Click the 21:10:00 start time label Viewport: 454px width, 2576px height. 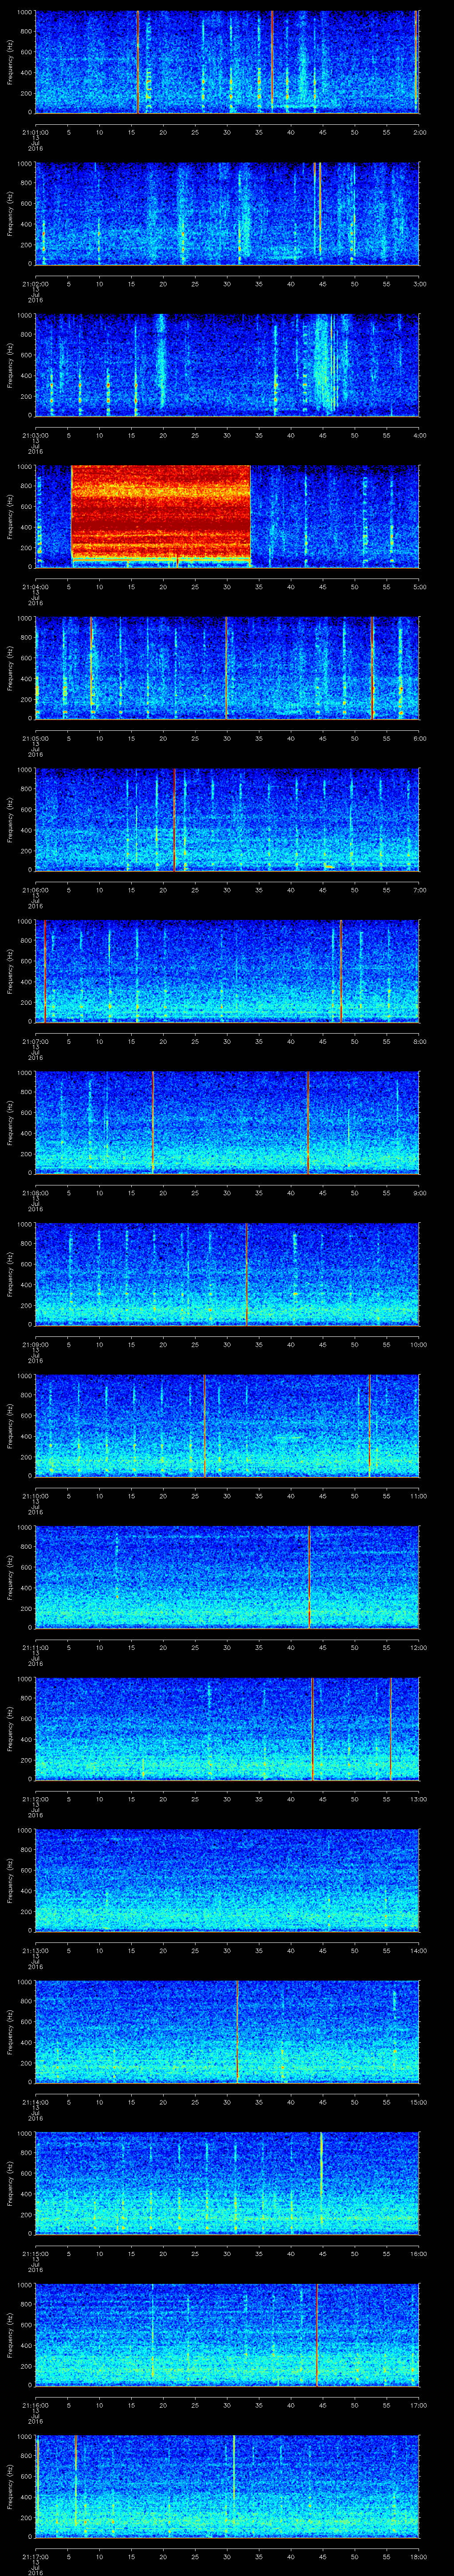tap(35, 1496)
